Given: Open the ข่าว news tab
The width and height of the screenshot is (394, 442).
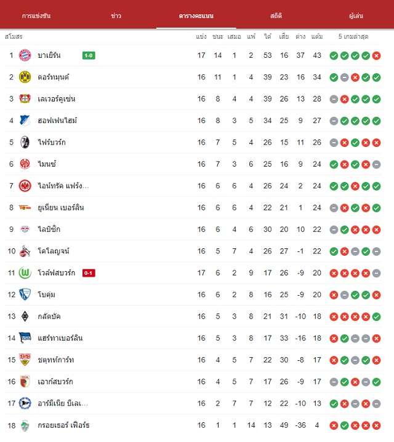Looking at the screenshot, I should [116, 15].
